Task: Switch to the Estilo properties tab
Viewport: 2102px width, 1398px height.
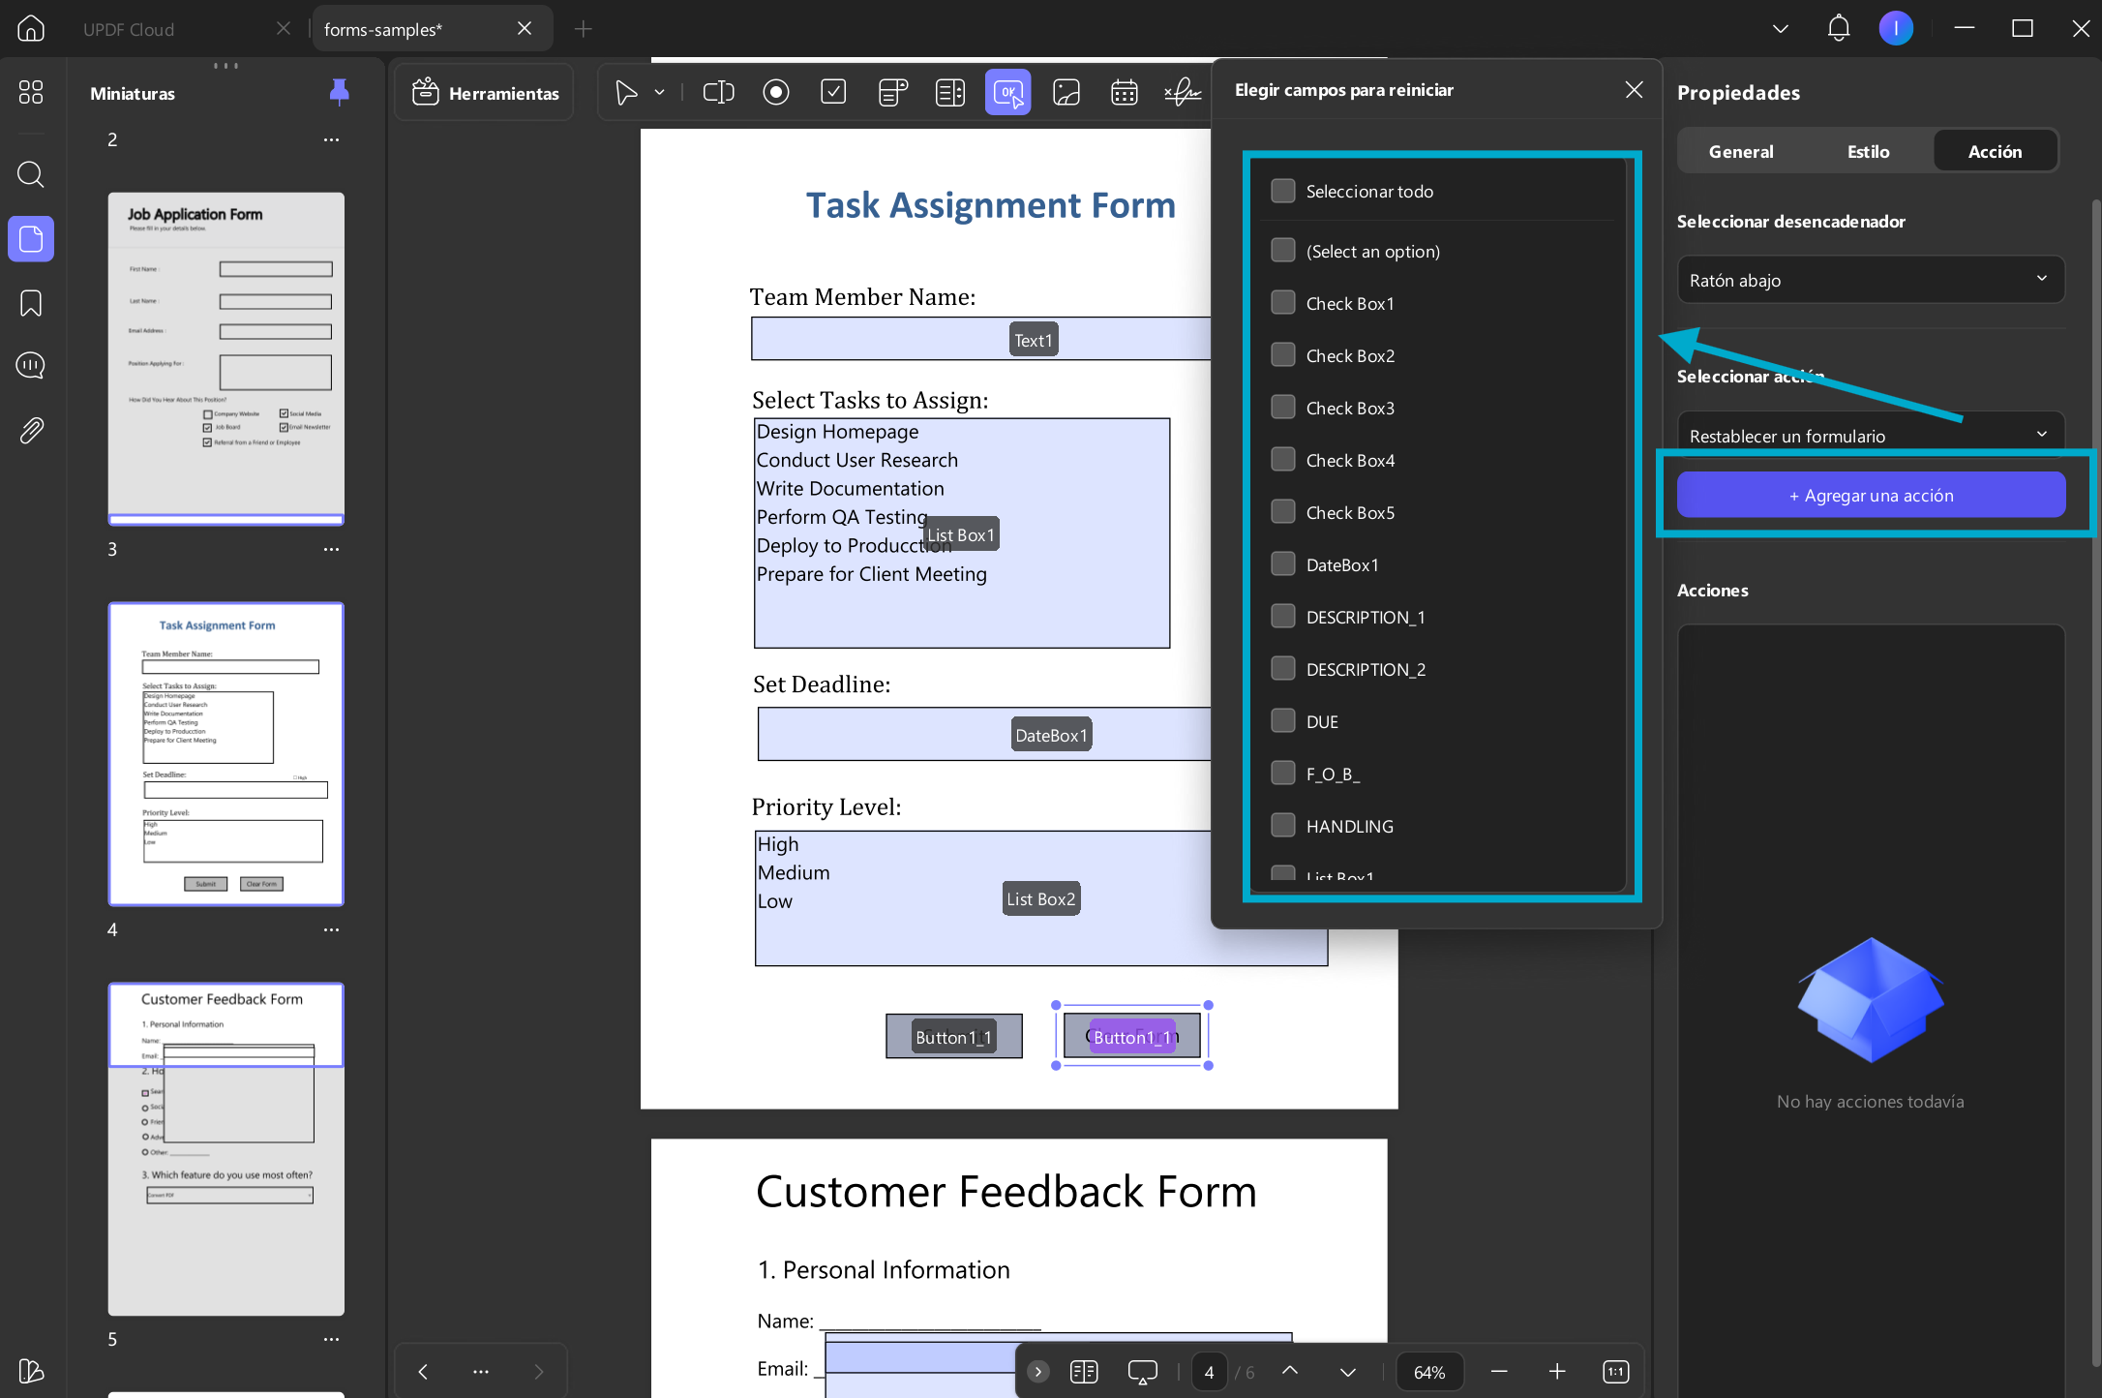Action: click(1868, 151)
